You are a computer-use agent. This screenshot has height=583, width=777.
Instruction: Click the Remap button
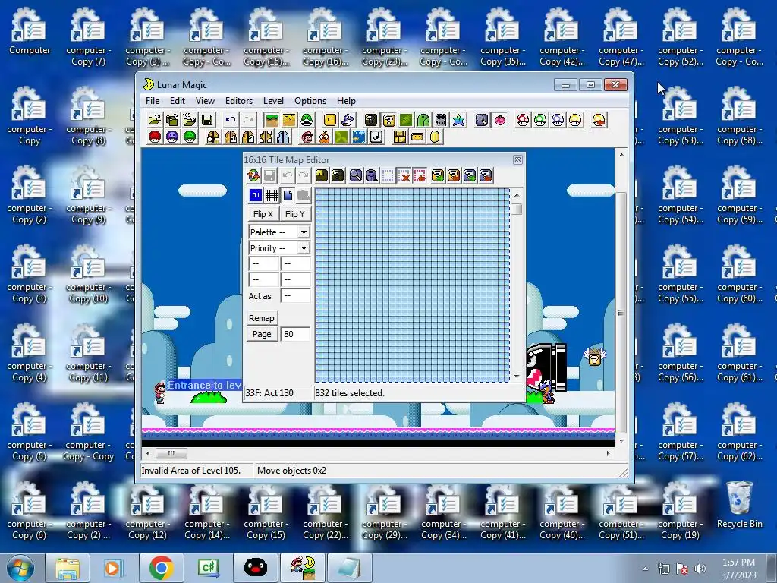point(262,318)
